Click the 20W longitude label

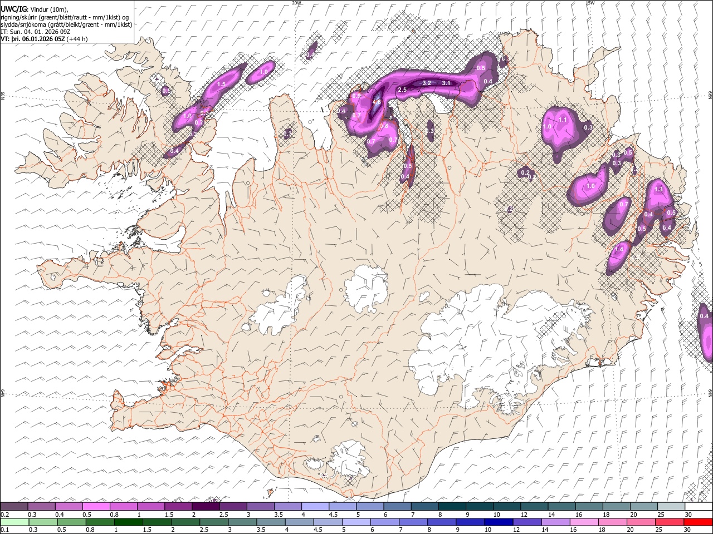[x=296, y=3]
